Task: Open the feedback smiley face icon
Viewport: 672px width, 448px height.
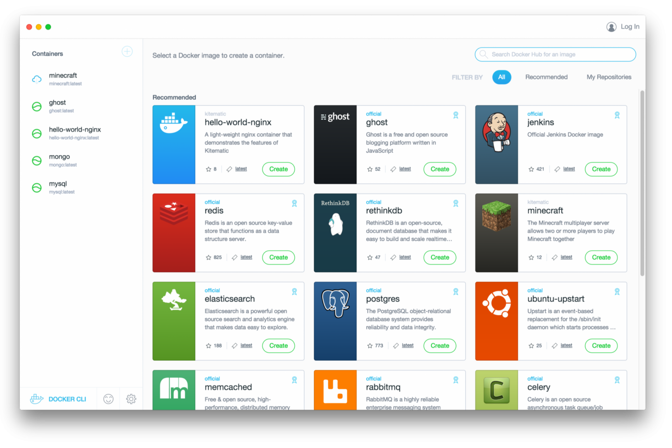Action: coord(108,399)
